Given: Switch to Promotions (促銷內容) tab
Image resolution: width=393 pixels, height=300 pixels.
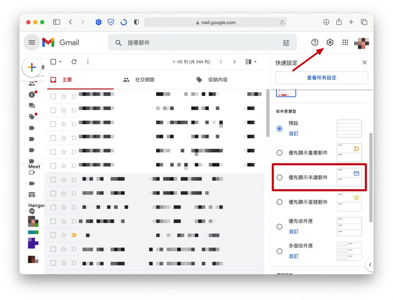Looking at the screenshot, I should click(212, 80).
